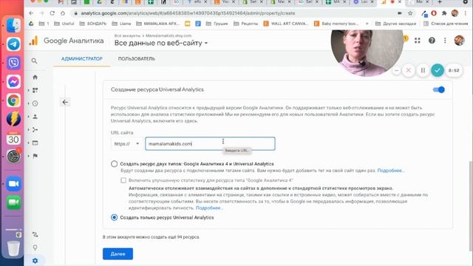Click the website URL input field

[x=210, y=144]
